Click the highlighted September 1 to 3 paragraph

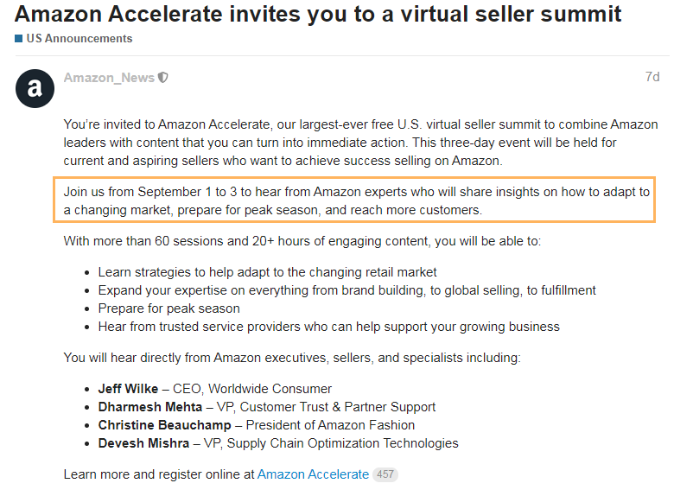(356, 200)
